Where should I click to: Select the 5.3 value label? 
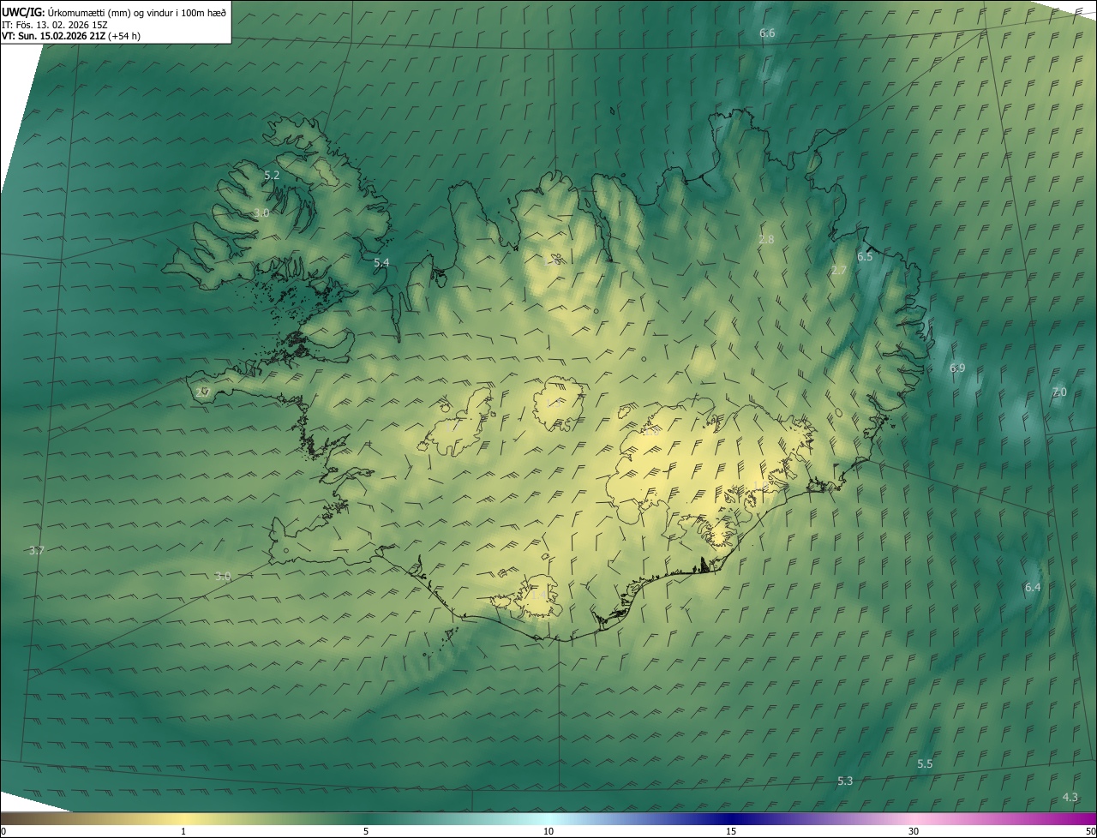point(845,781)
